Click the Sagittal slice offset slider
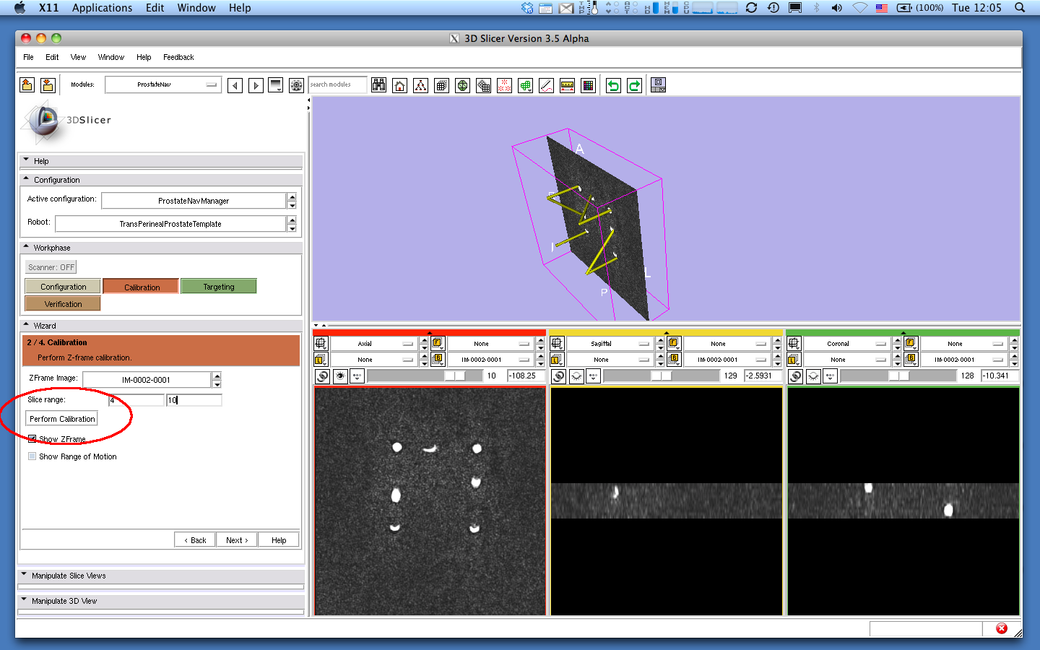Screen dimensions: 1040x650 click(660, 376)
